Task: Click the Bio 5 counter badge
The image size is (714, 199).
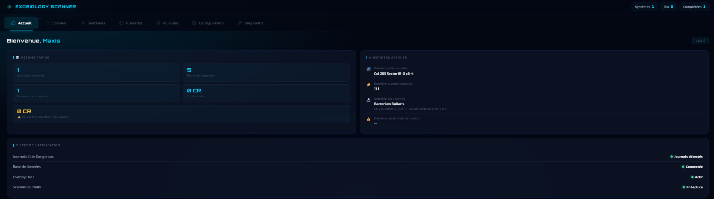Action: click(668, 7)
